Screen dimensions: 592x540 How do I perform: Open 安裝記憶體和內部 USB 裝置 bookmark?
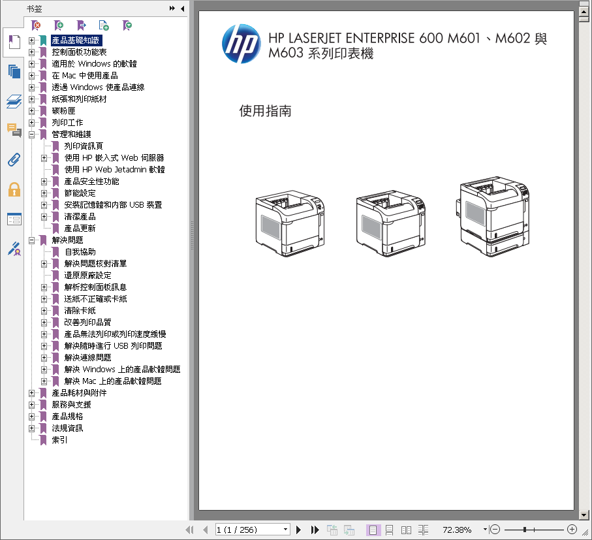[x=113, y=205]
